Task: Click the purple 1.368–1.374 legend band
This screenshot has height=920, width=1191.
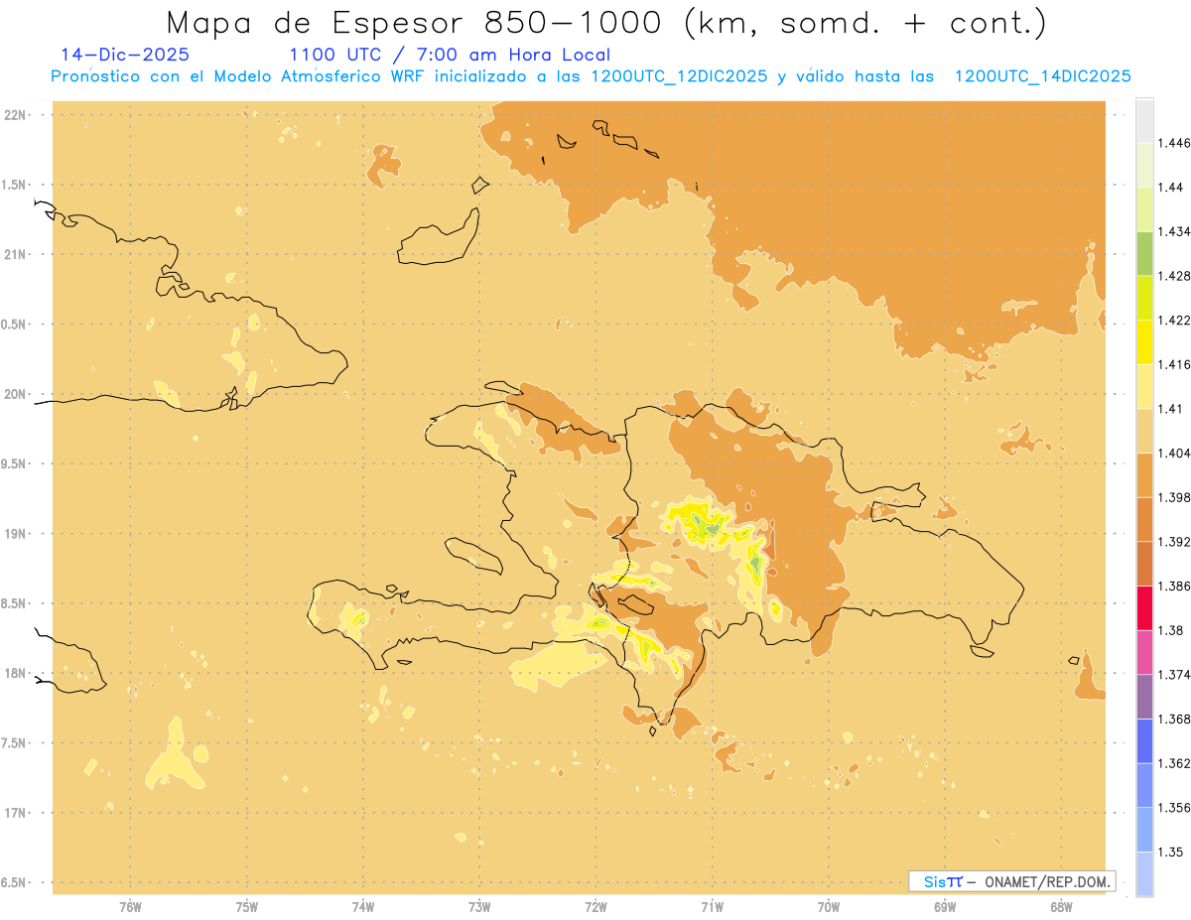Action: click(x=1144, y=697)
